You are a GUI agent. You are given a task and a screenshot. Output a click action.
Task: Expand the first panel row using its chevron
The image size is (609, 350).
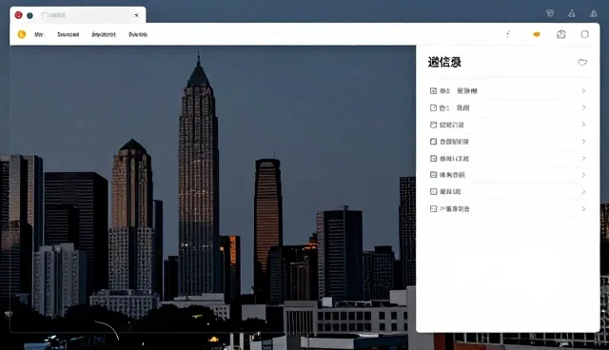583,90
